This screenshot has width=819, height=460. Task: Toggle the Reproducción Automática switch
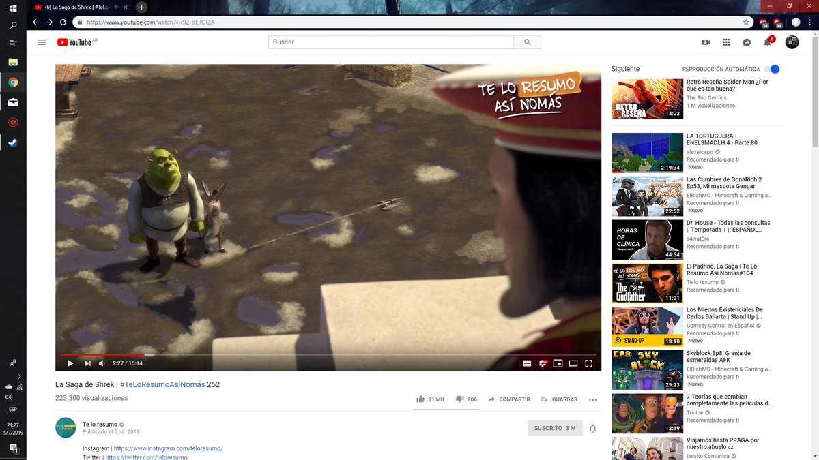[x=772, y=69]
